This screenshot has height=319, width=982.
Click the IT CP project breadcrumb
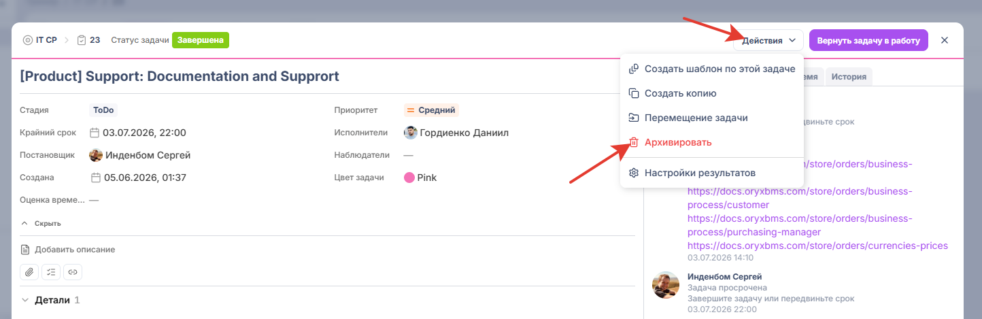47,40
